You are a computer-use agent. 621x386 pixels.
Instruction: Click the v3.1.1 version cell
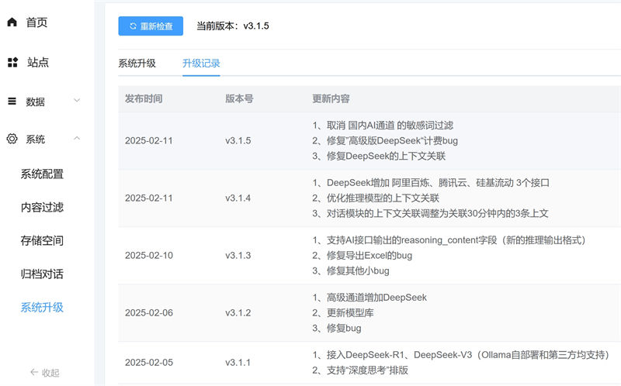point(238,363)
